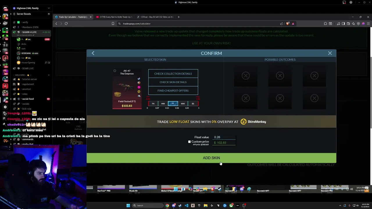This screenshot has width=372, height=209.
Task: Click the custom price field showing 102.83
Action: (x=224, y=143)
